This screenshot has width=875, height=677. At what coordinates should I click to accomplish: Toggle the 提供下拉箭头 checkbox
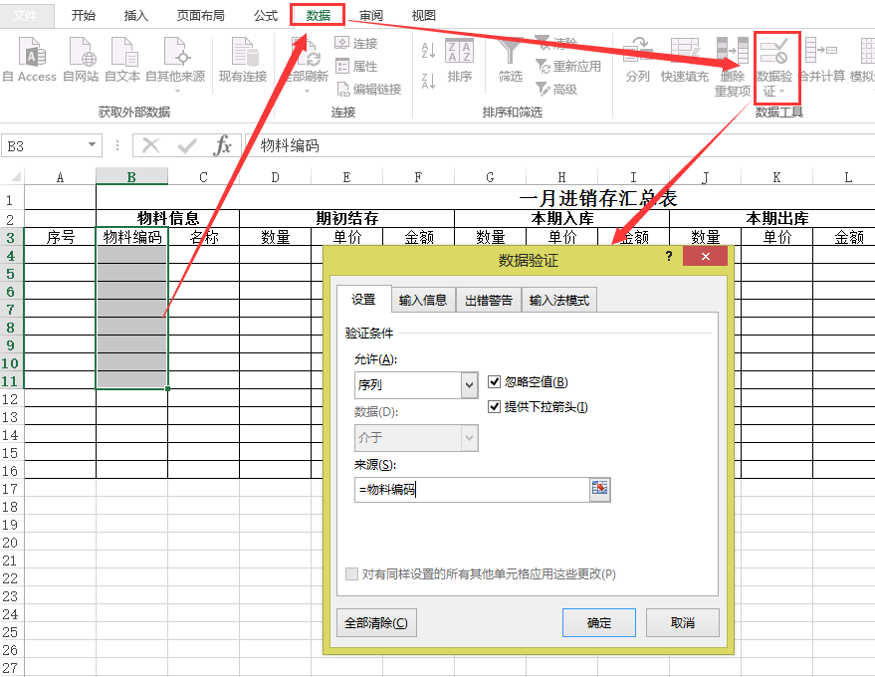495,406
